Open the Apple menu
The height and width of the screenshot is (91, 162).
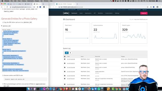click(x=2, y=1)
